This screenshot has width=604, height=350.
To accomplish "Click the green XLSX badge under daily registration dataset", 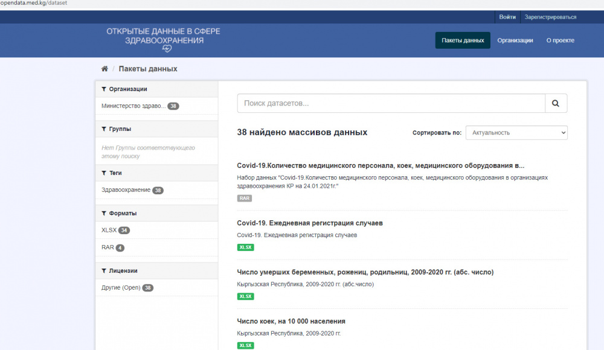I will 245,247.
